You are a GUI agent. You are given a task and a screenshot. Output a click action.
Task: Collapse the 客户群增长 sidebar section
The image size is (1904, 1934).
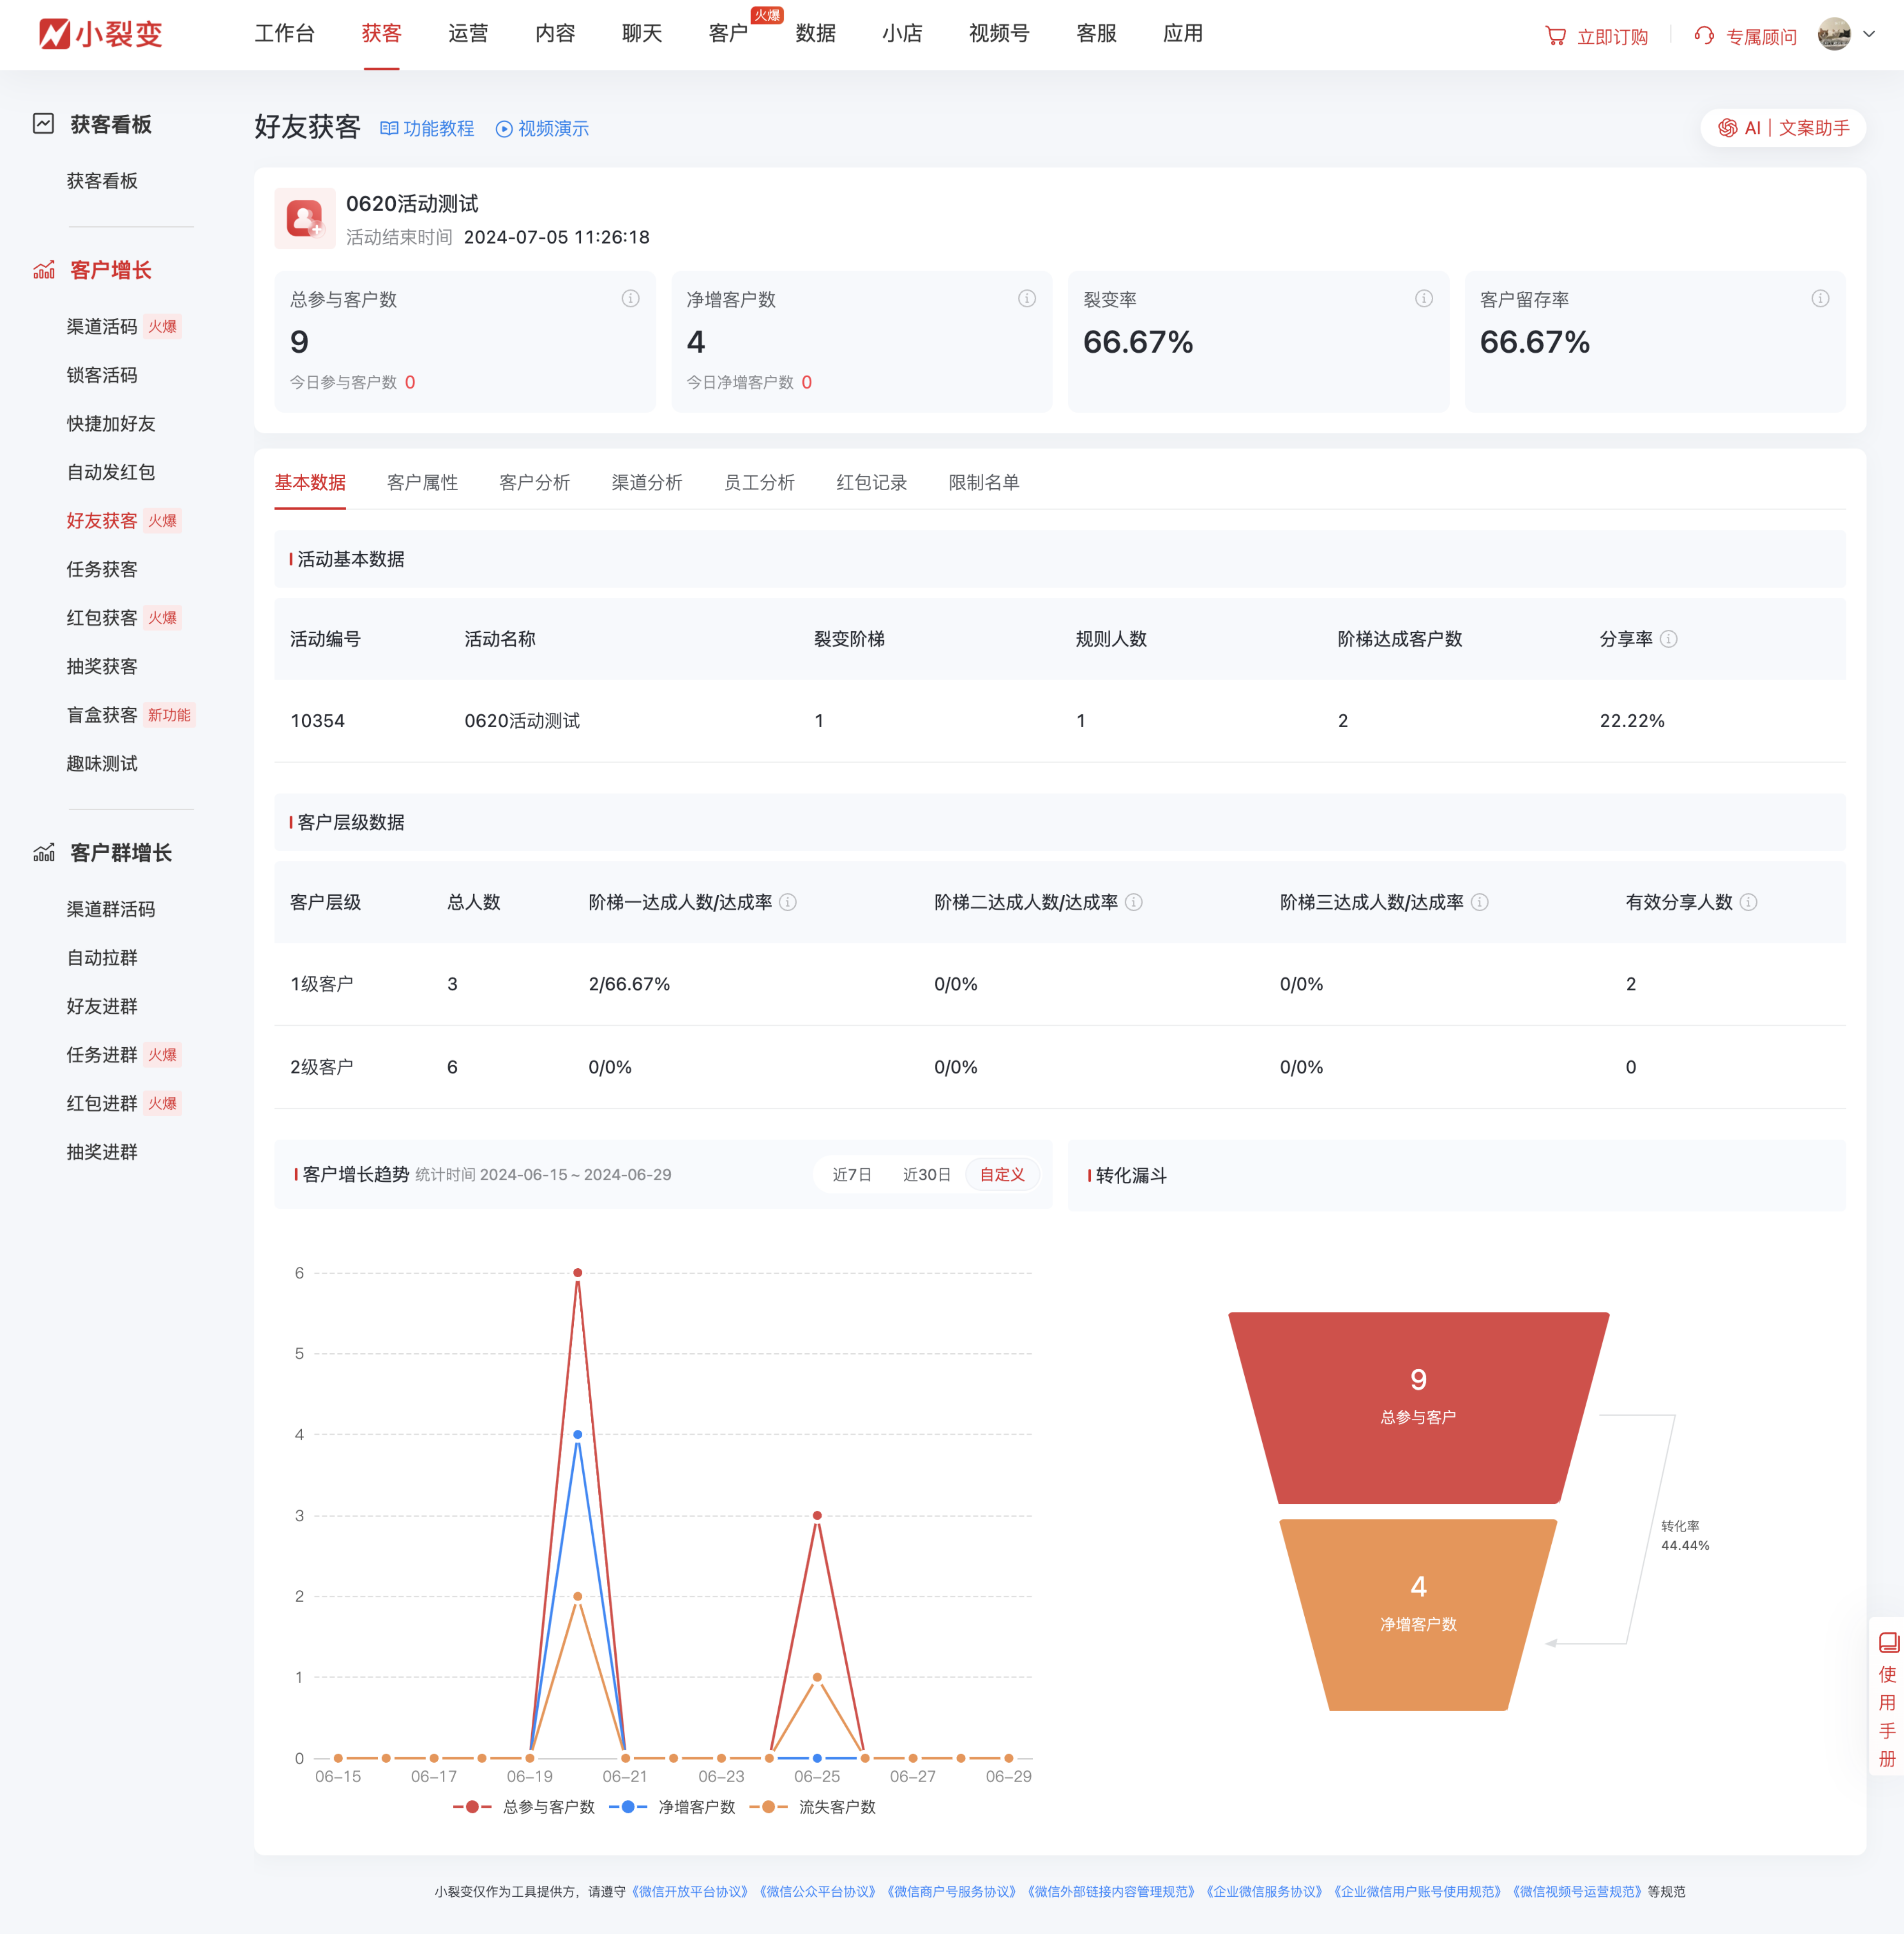(120, 853)
